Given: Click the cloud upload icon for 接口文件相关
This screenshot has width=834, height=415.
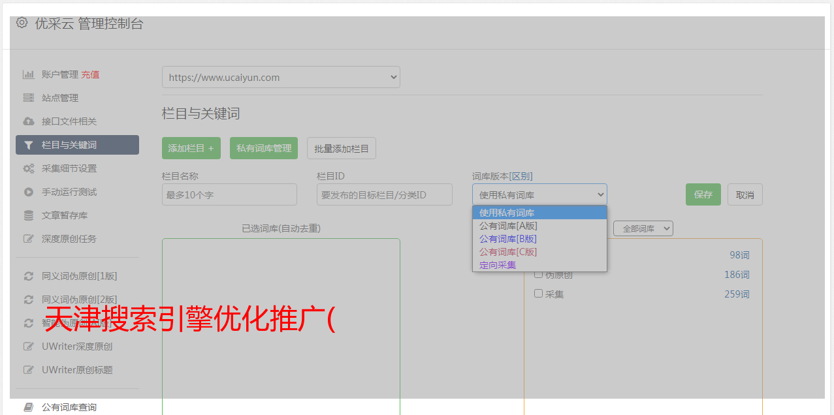Looking at the screenshot, I should click(x=28, y=121).
